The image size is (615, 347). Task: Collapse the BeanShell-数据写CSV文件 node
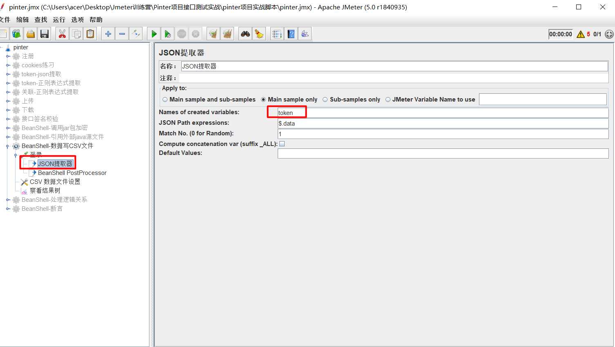pyautogui.click(x=8, y=146)
